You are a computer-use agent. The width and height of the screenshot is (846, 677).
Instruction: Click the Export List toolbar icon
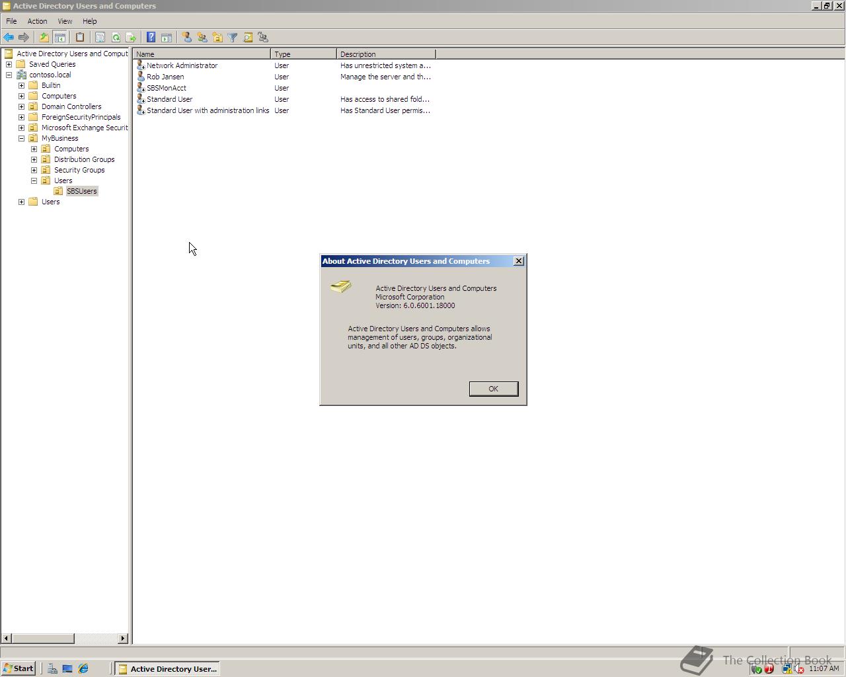[x=131, y=38]
